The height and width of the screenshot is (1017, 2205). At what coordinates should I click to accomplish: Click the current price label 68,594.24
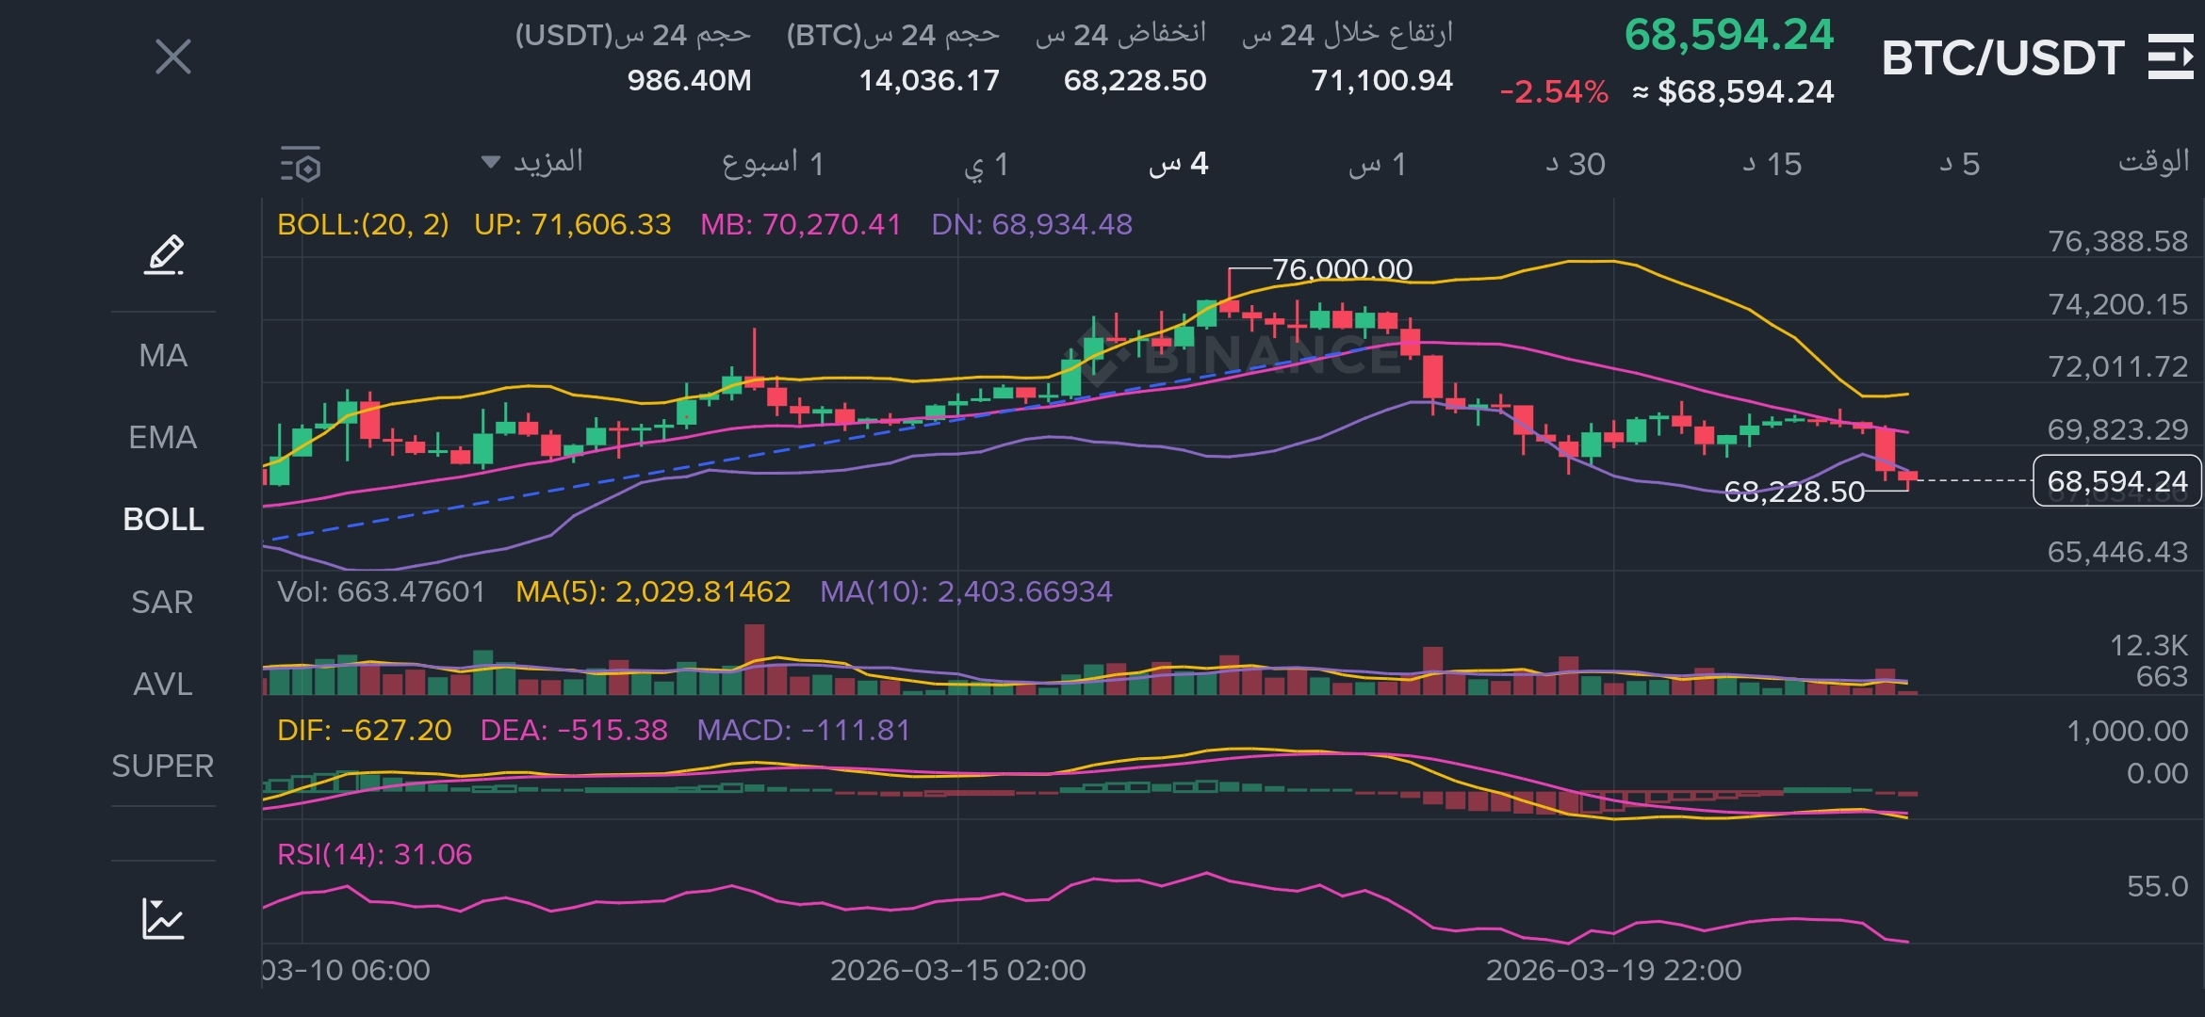(2116, 481)
